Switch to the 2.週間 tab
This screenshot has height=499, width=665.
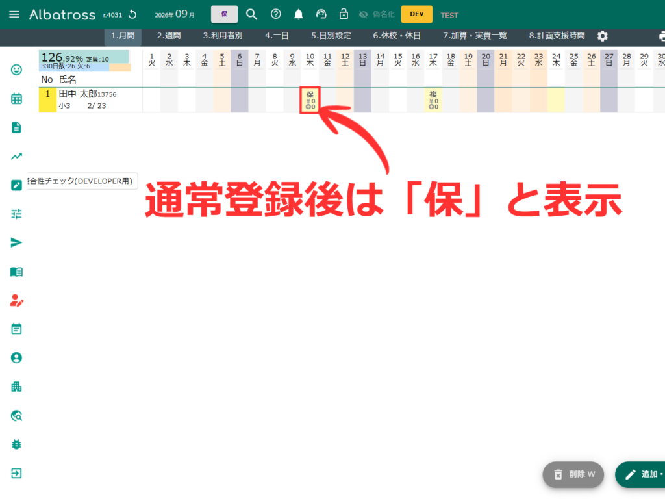169,36
